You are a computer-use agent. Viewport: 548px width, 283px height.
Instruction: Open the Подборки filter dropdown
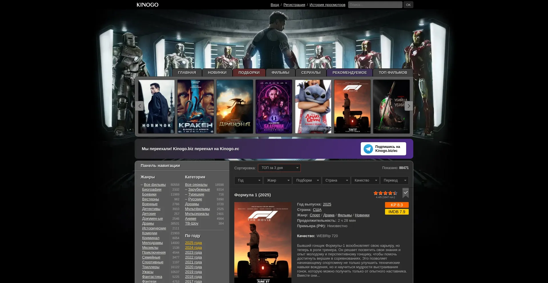click(x=307, y=180)
